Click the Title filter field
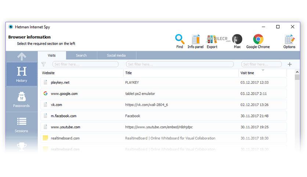The width and height of the screenshot is (307, 177). [x=180, y=64]
